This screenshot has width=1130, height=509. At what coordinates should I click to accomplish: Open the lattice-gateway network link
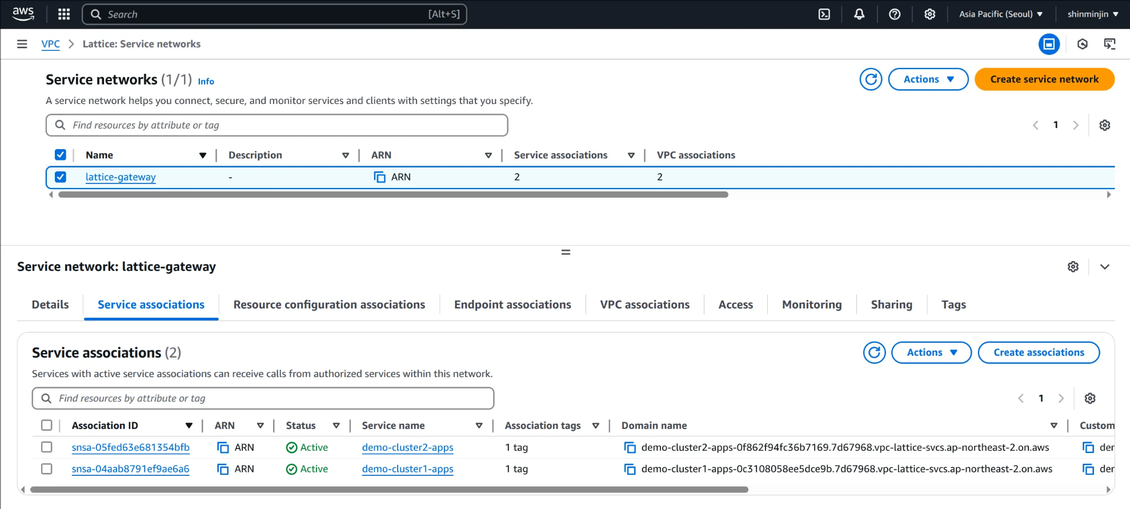point(121,177)
